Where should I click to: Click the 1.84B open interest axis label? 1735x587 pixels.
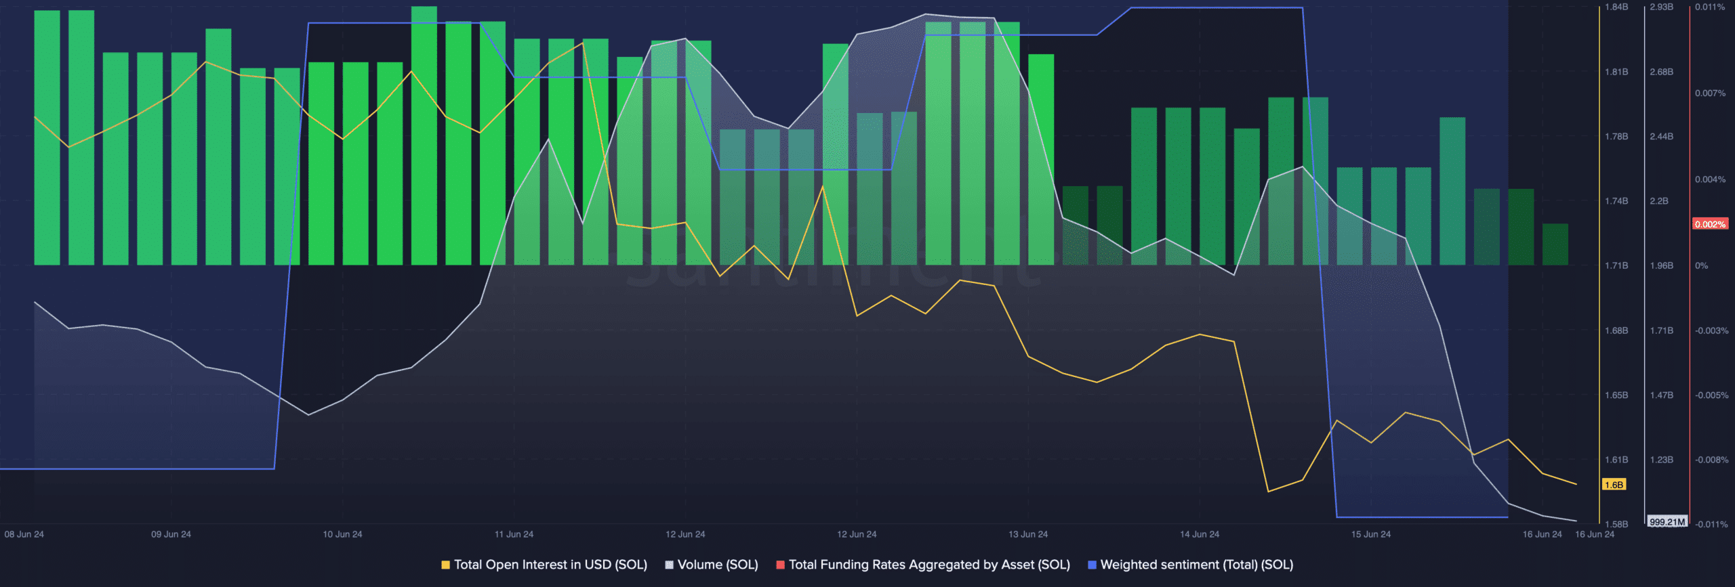[x=1616, y=7]
